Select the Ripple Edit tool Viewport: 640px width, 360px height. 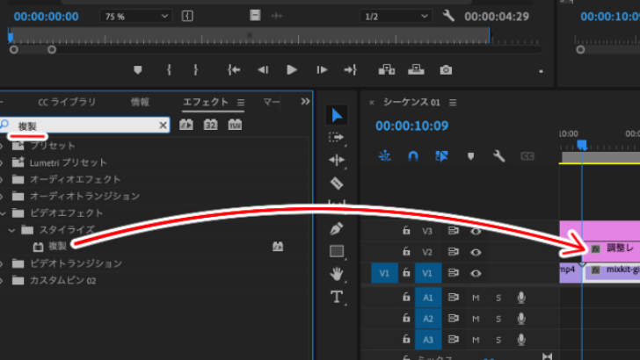(337, 160)
